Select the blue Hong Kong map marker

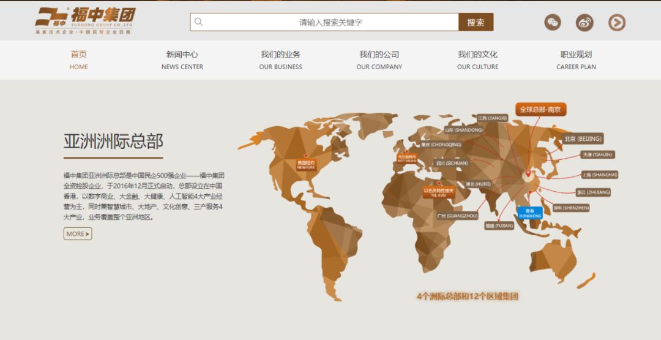(530, 213)
